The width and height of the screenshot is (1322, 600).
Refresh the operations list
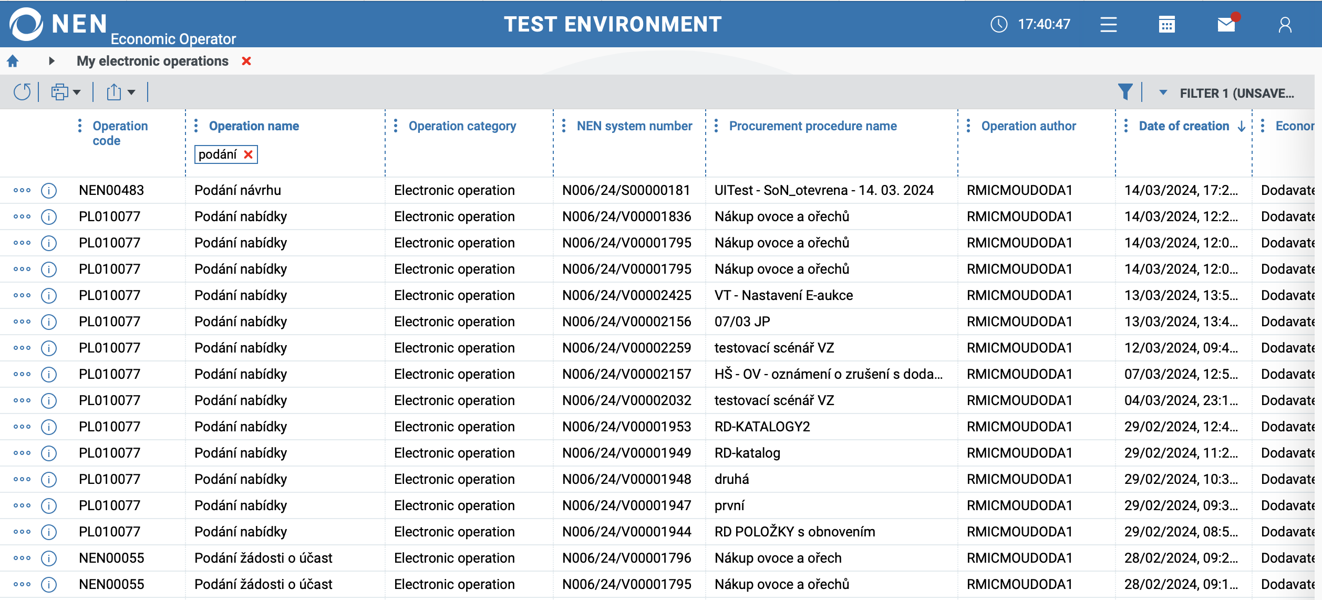pyautogui.click(x=22, y=92)
